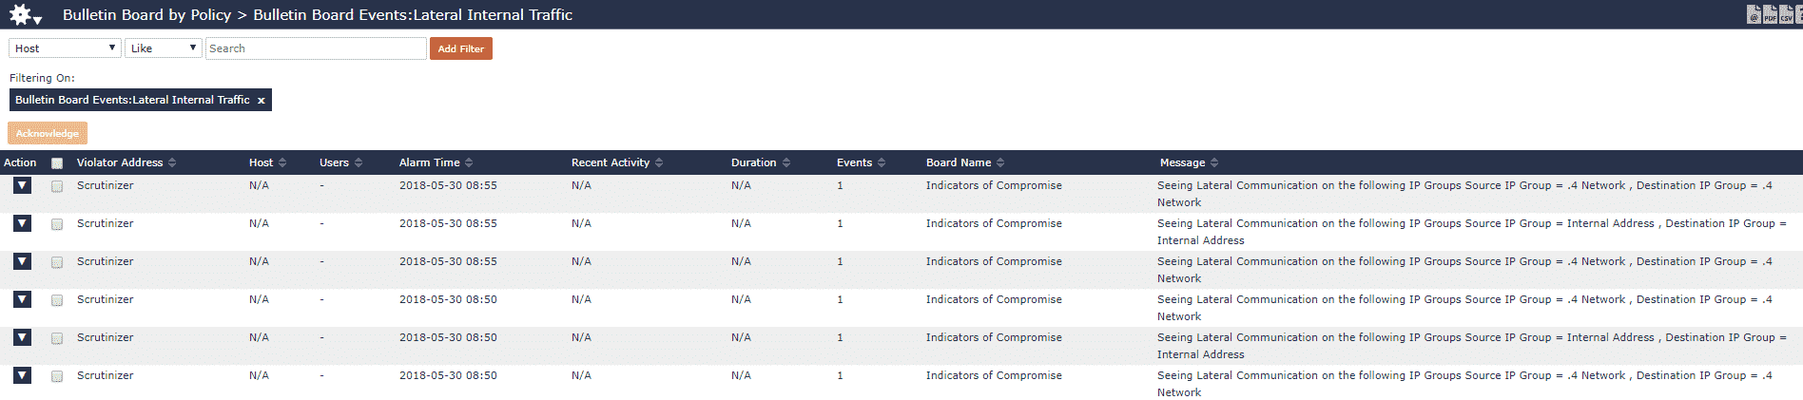Focus the Search filter text box

[316, 48]
